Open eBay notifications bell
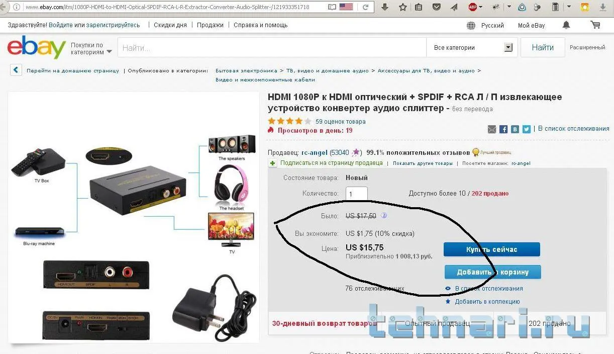Image resolution: width=614 pixels, height=354 pixels. point(566,25)
